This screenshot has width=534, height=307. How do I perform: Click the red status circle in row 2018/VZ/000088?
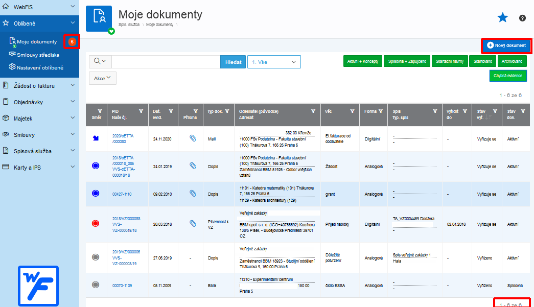coord(96,224)
